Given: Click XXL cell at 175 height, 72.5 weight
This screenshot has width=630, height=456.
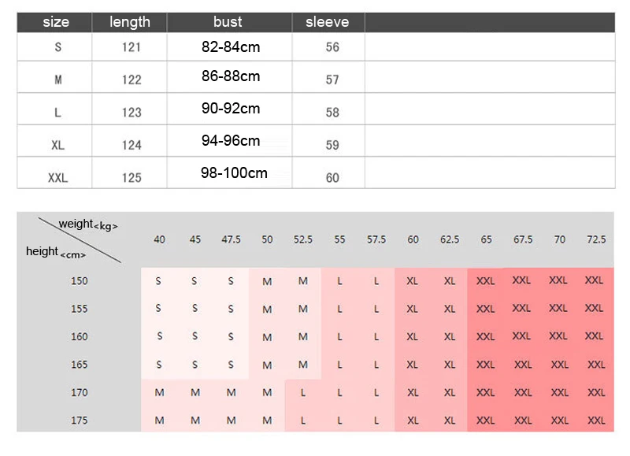Looking at the screenshot, I should [x=596, y=421].
